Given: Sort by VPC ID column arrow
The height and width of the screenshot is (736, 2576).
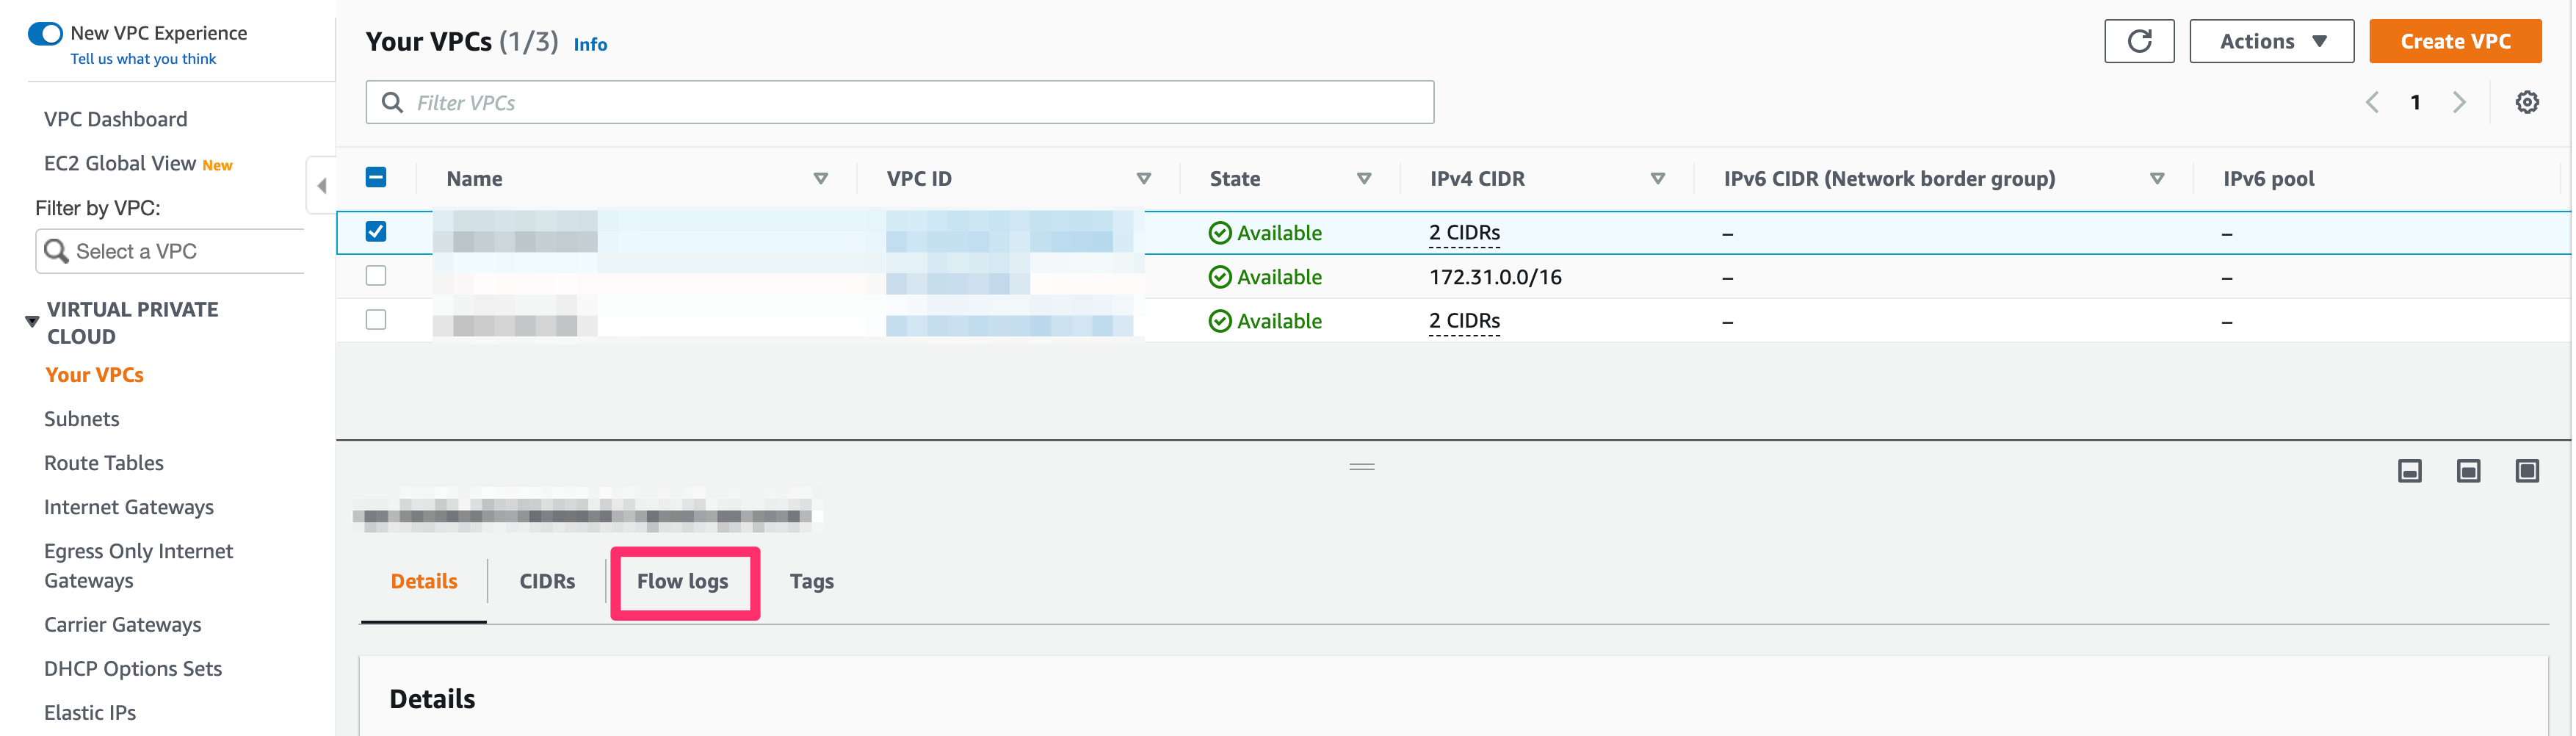Looking at the screenshot, I should pos(1143,179).
